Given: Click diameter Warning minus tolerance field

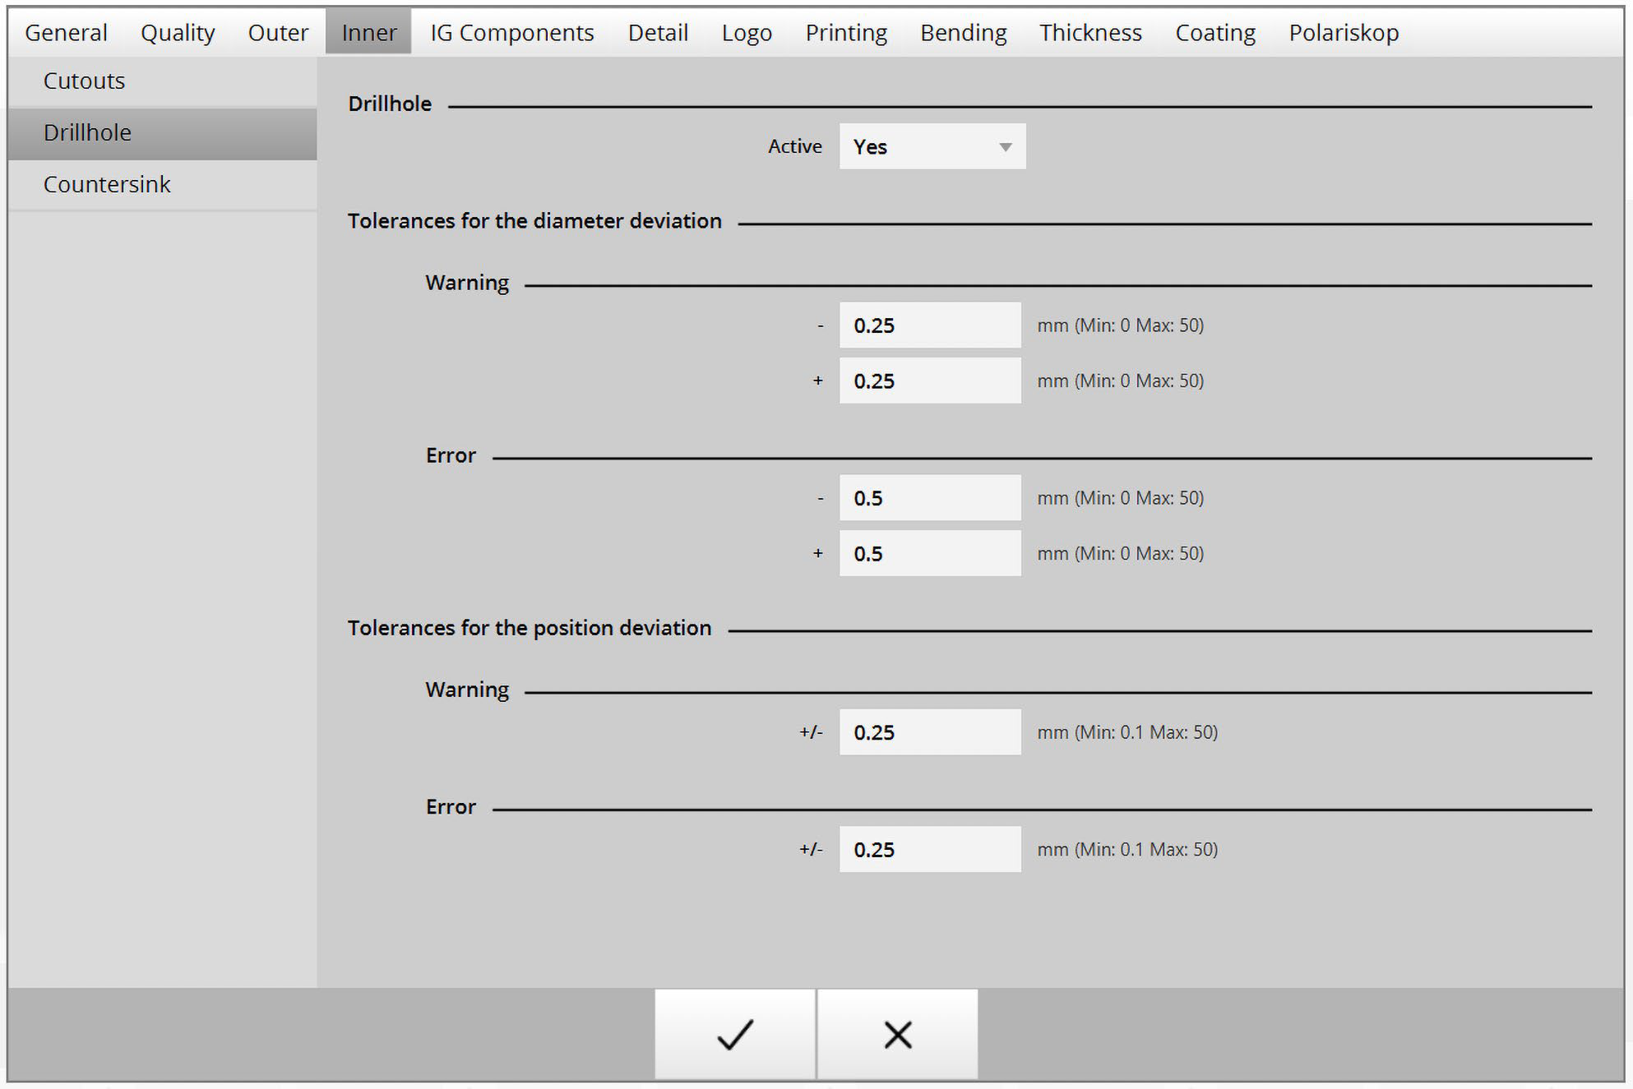Looking at the screenshot, I should pyautogui.click(x=929, y=325).
